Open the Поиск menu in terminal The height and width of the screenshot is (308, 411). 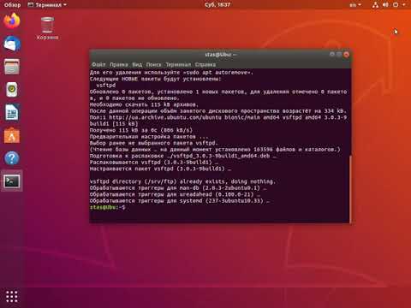tap(153, 64)
